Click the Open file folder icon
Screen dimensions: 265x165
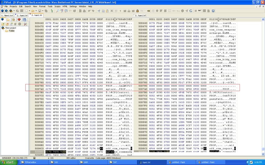[x=33, y=11]
